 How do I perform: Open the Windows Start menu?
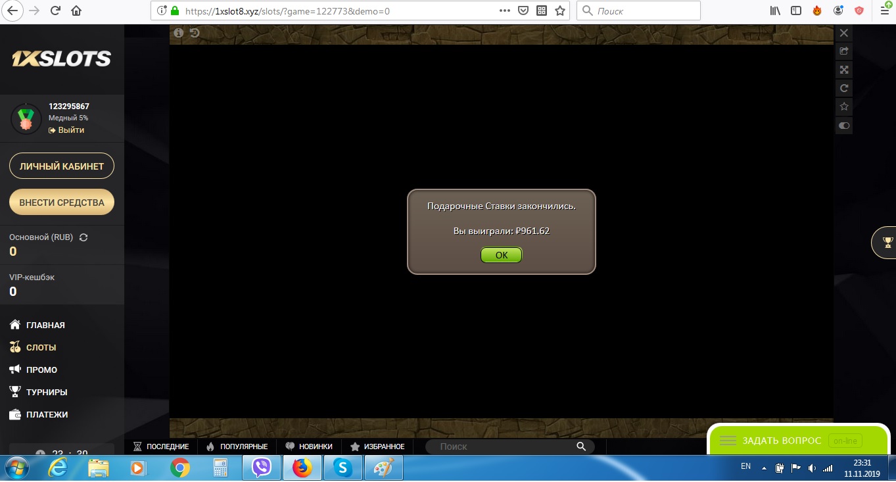tap(18, 468)
